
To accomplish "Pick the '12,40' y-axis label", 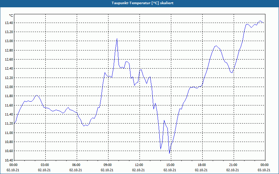I will pyautogui.click(x=9, y=69).
